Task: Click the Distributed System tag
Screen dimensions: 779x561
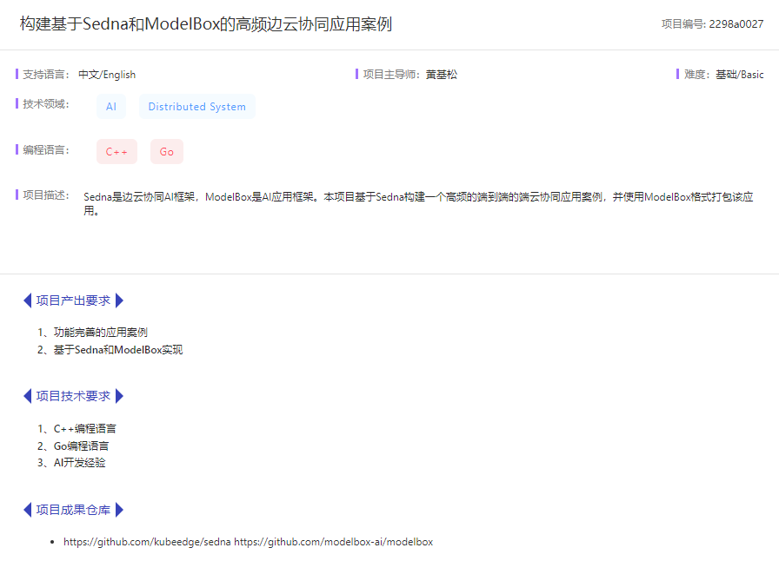Action: 197,107
